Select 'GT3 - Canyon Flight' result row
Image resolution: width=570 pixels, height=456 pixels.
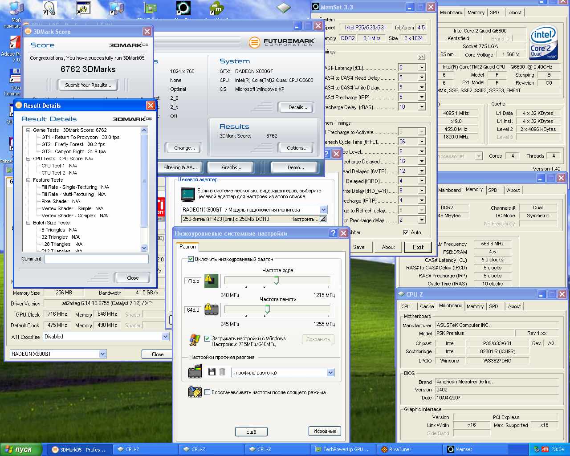pyautogui.click(x=73, y=151)
